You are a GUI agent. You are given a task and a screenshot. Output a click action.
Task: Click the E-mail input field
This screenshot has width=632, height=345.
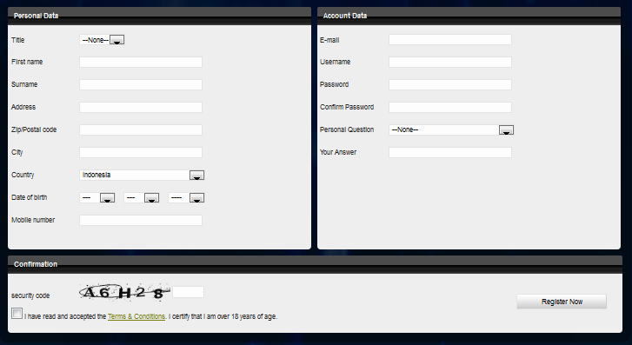coord(450,39)
